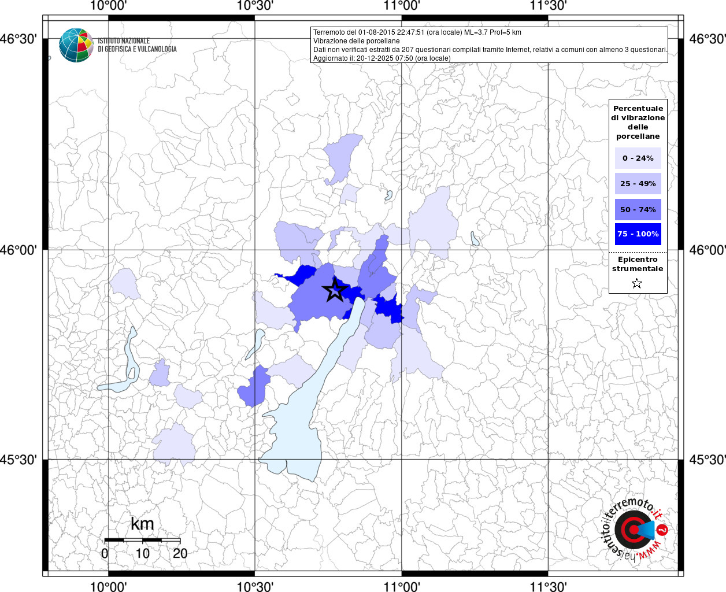Click the epicenter star on the map

point(335,290)
